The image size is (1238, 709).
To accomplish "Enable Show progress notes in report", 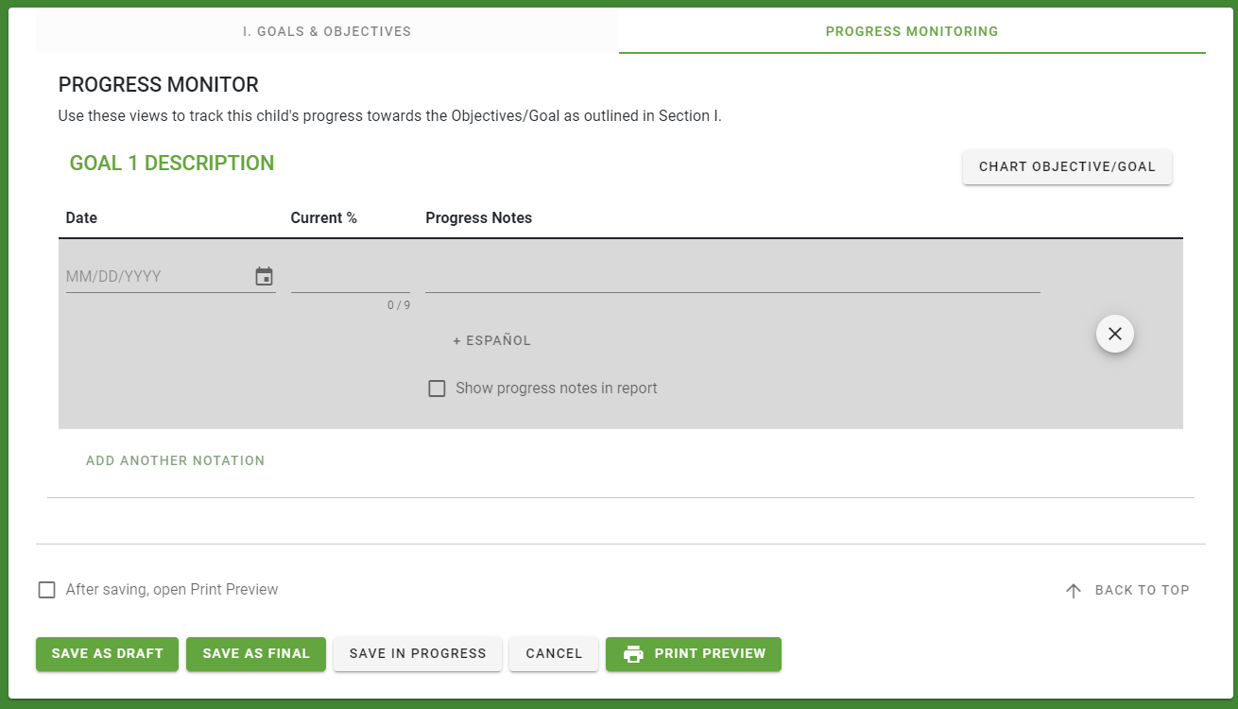I will [437, 389].
